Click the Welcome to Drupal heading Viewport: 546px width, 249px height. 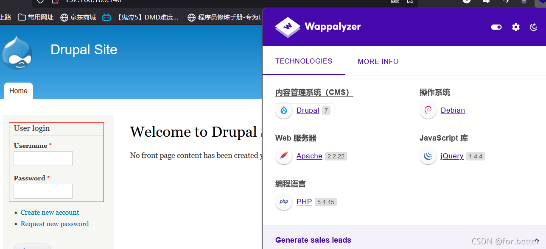click(196, 132)
